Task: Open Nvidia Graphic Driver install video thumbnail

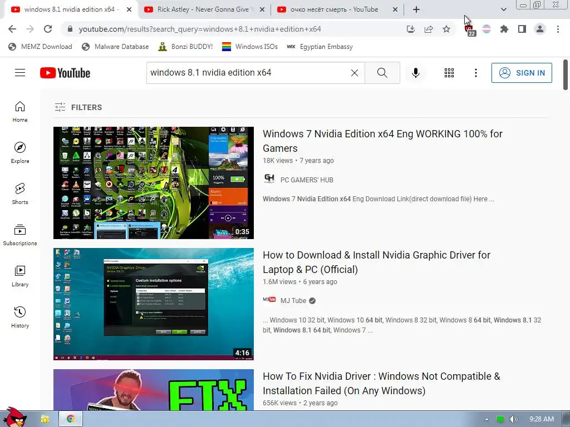Action: (154, 304)
